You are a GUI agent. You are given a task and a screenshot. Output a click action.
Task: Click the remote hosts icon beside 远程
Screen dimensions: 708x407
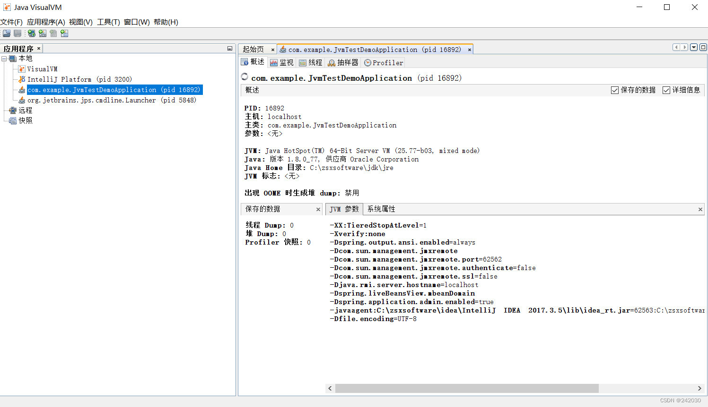coord(13,110)
